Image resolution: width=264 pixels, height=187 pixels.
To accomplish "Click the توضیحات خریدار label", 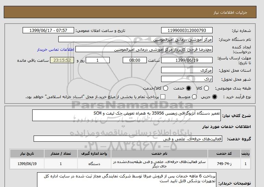I will pos(235,183).
